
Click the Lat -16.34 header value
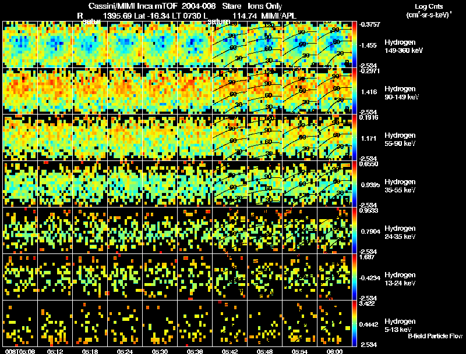(x=153, y=16)
